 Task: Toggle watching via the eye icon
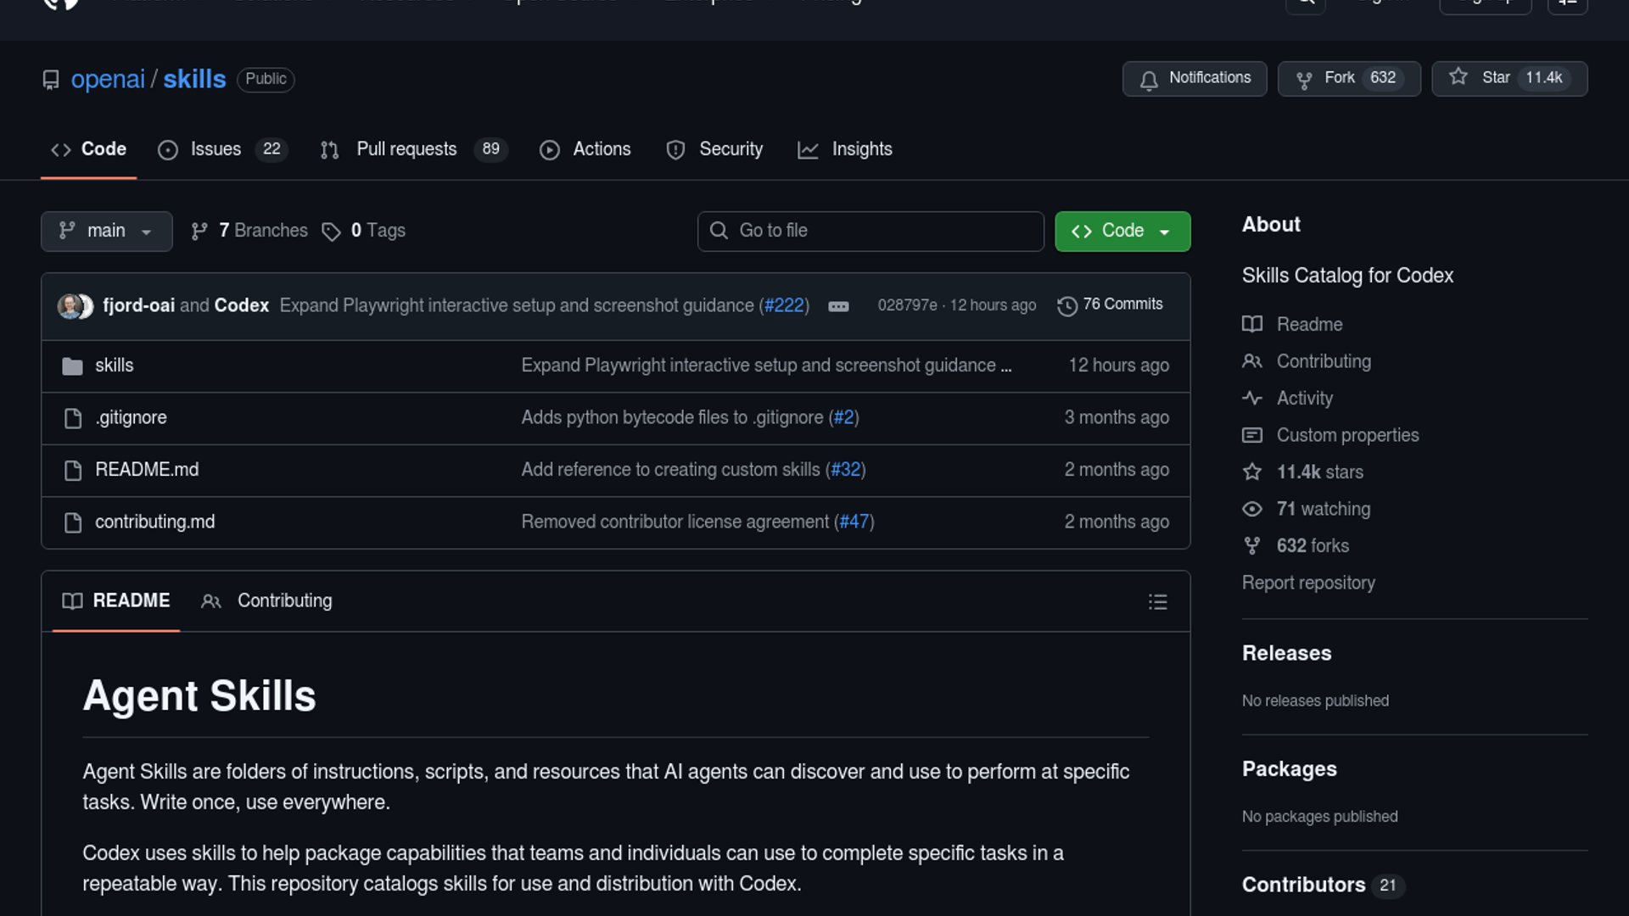[1252, 509]
